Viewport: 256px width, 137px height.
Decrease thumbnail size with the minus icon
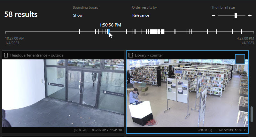(213, 16)
